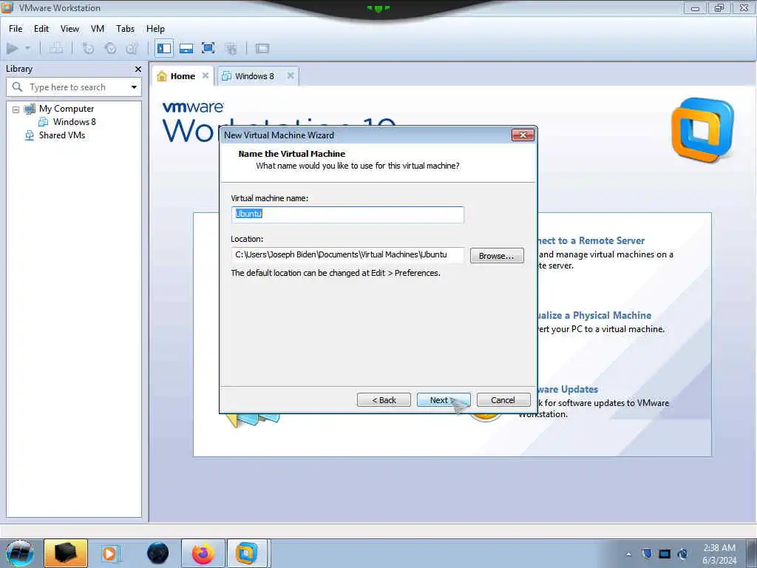
Task: Close the Windows 8 tab with its X
Action: click(x=291, y=76)
